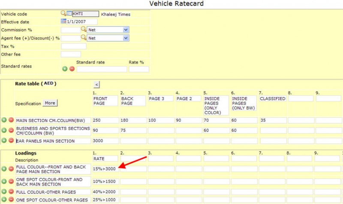The width and height of the screenshot is (343, 204).
Task: Delete ONE SPOT COLOUR-FRONT AND BACK loading
Action: pos(11,181)
